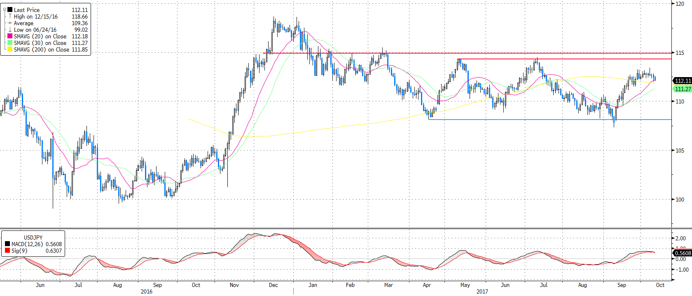Click the 115 price axis label
This screenshot has width=692, height=296.
point(680,53)
